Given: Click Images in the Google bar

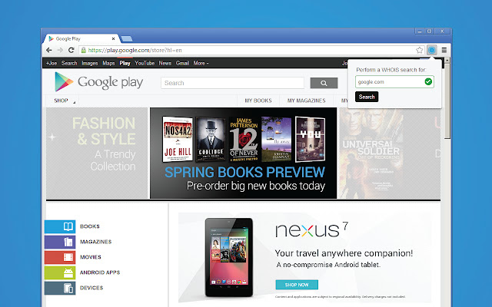Looking at the screenshot, I should point(90,63).
